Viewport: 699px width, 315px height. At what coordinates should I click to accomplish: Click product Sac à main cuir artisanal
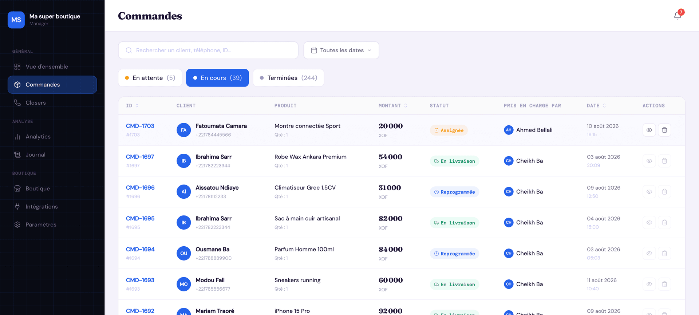pyautogui.click(x=307, y=219)
